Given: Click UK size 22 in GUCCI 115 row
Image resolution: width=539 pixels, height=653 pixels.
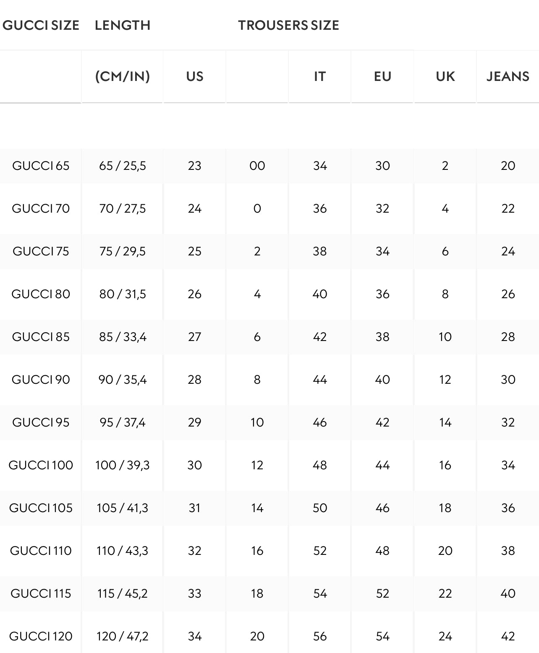Looking at the screenshot, I should [x=445, y=593].
